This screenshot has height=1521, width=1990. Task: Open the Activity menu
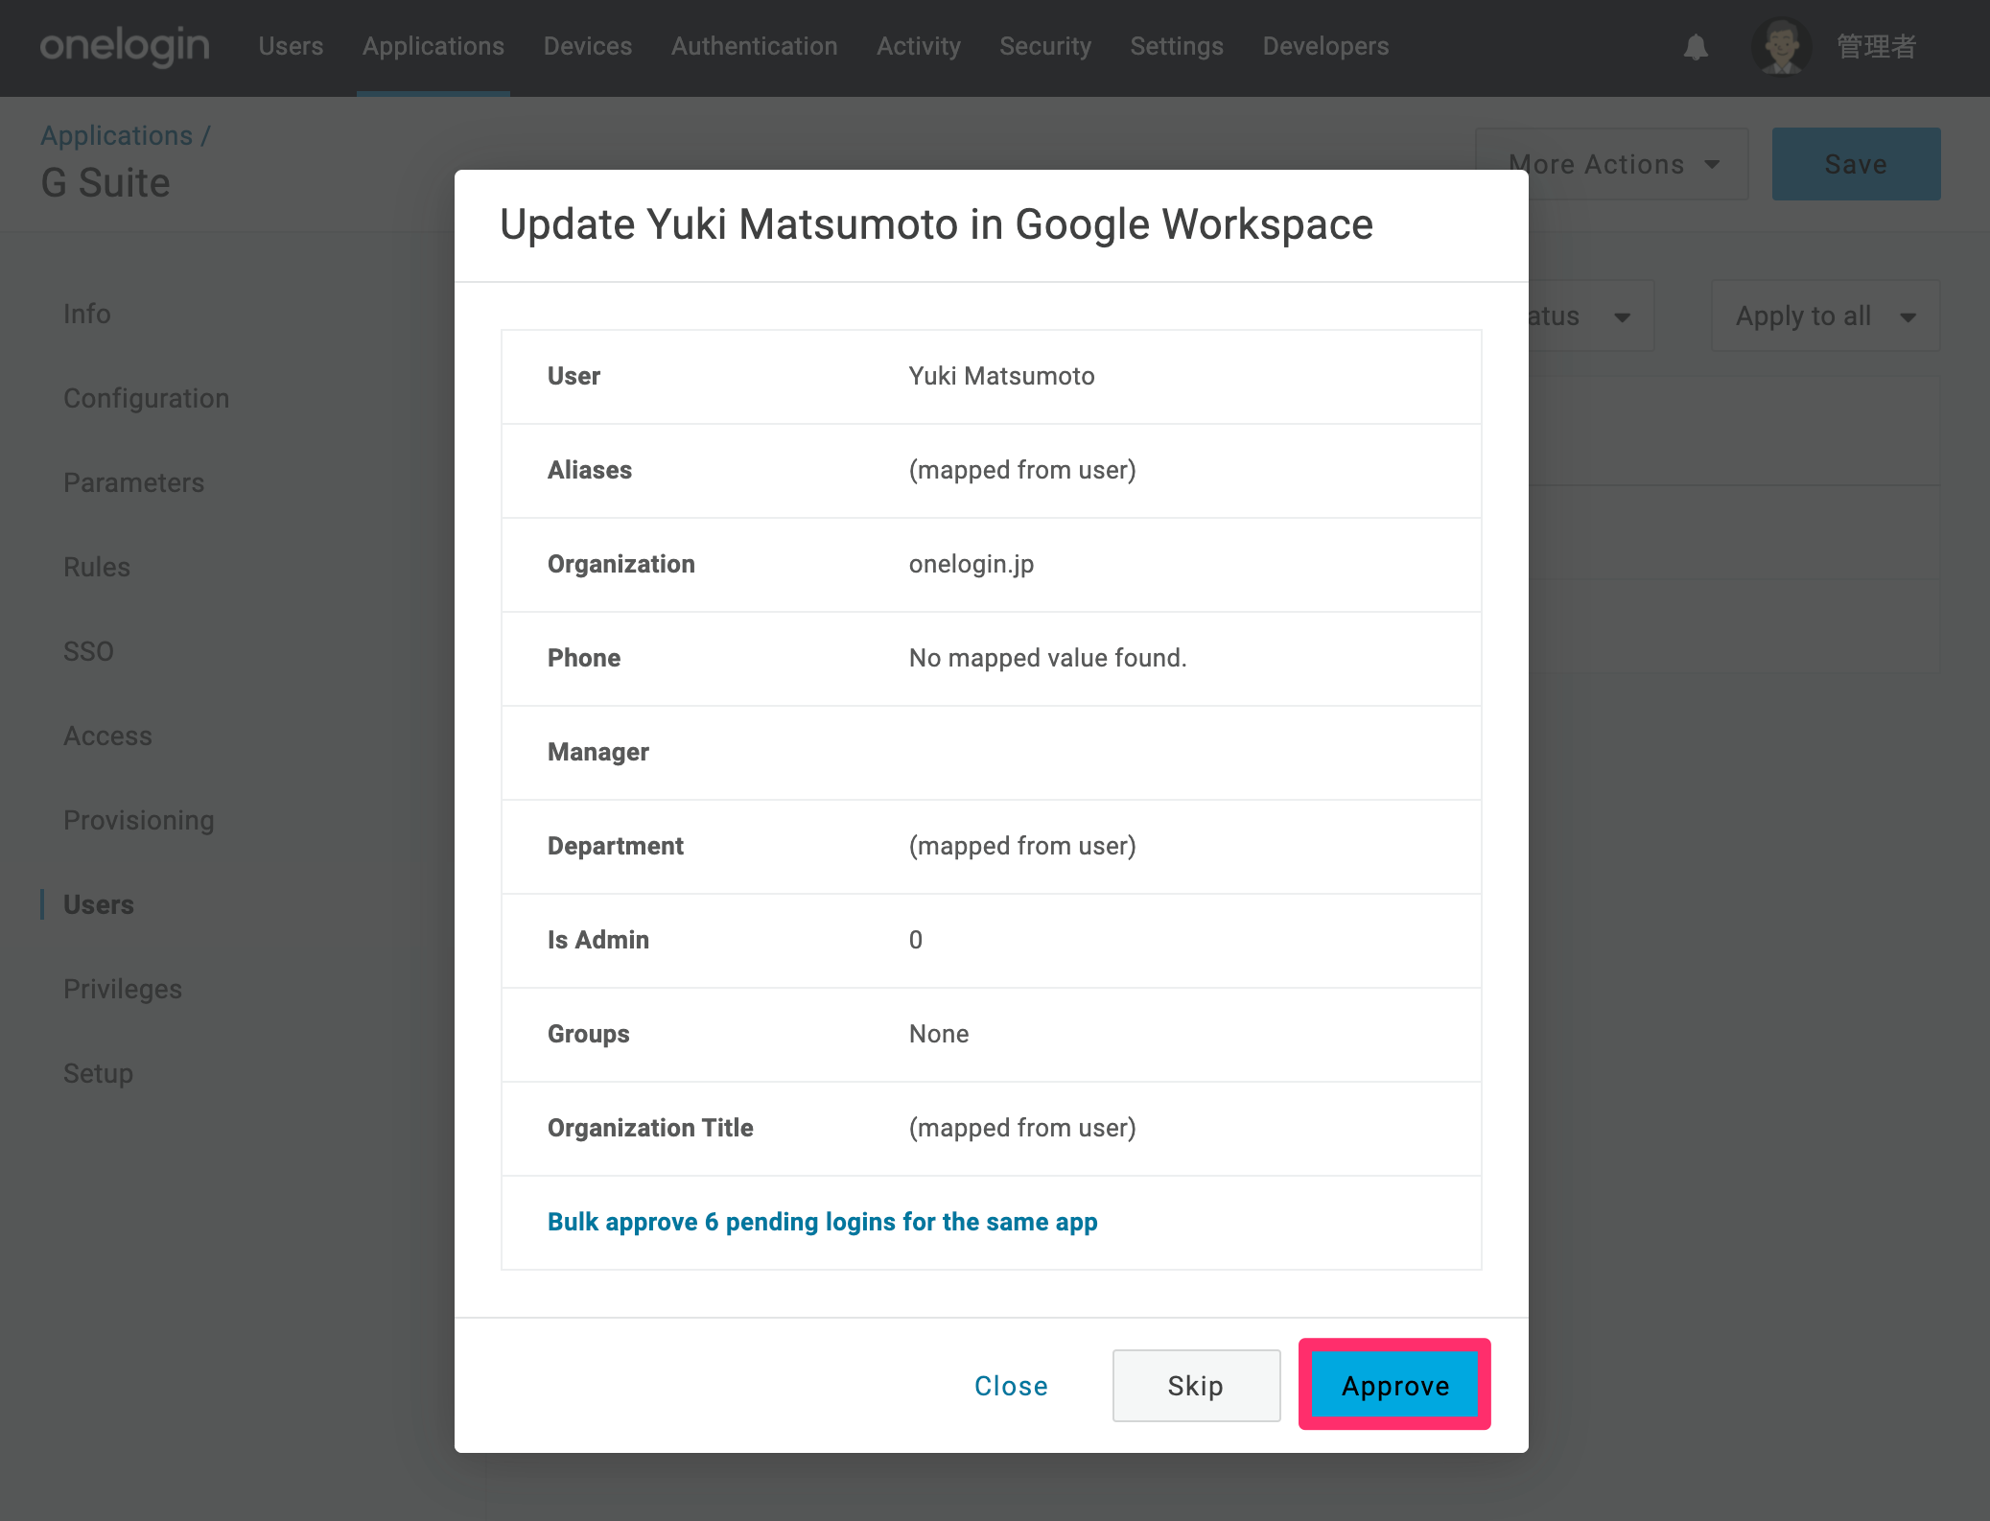point(919,46)
